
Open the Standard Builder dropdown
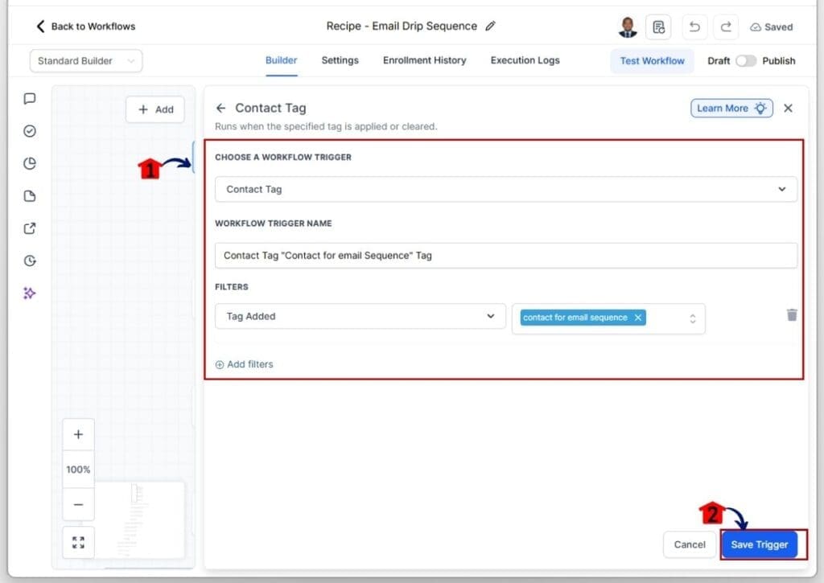point(85,61)
